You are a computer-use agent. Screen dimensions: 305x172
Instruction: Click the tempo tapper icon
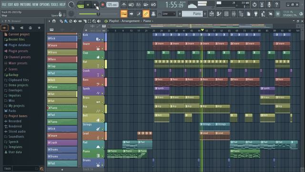pyautogui.click(x=264, y=14)
